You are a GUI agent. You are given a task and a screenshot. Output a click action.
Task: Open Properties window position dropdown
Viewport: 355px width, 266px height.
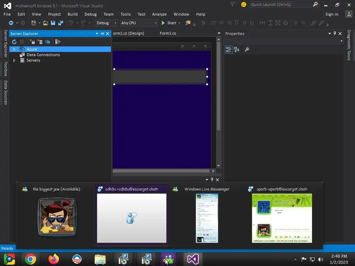pyautogui.click(x=330, y=34)
